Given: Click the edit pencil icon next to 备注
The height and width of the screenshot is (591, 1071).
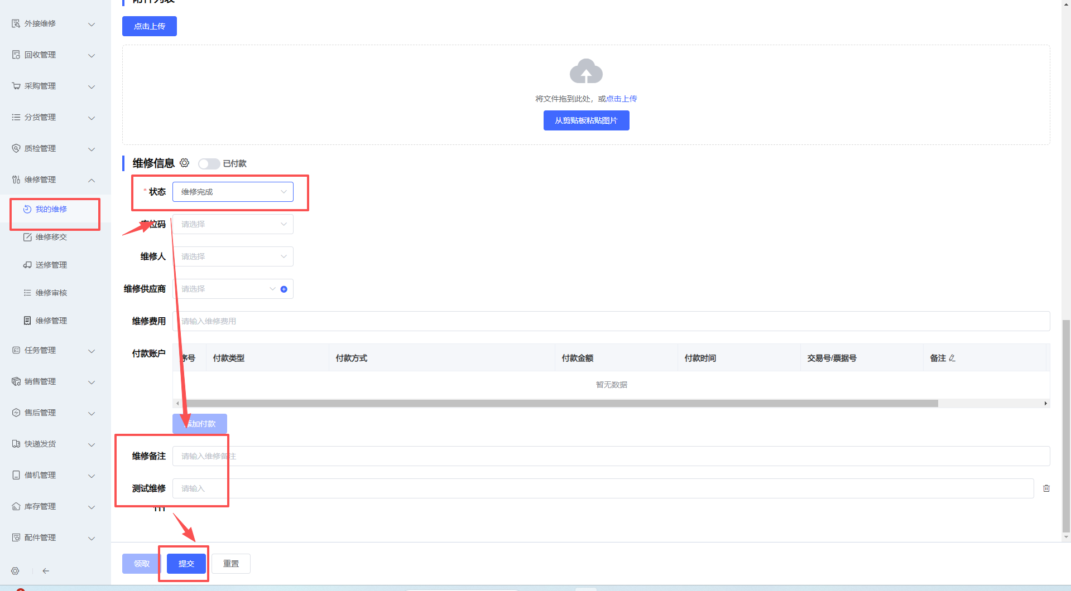Looking at the screenshot, I should 952,358.
